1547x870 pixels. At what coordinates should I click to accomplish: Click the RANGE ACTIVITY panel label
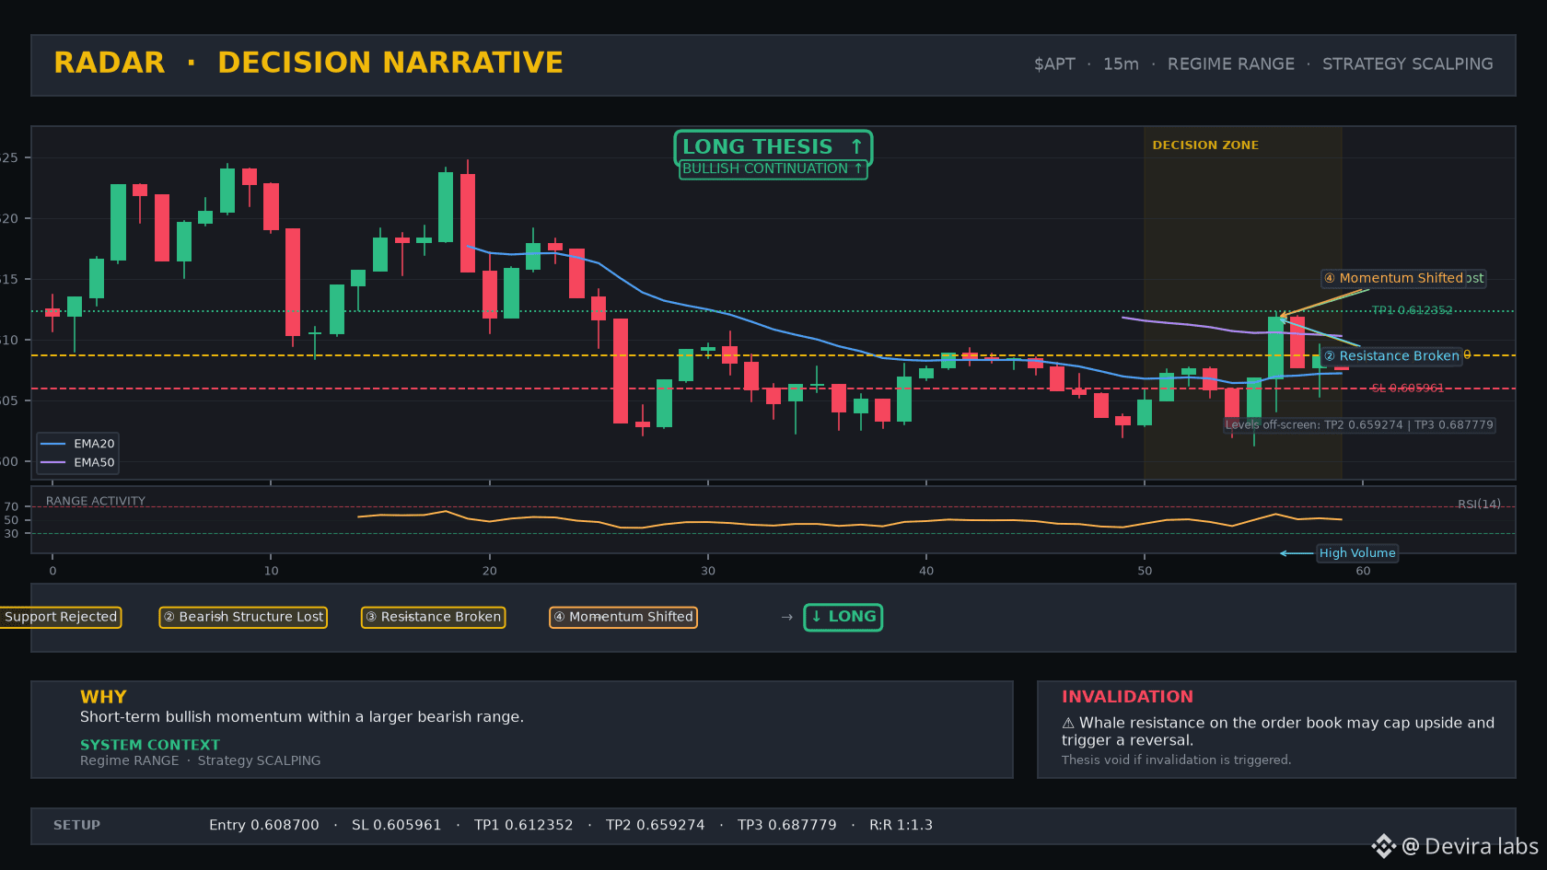96,502
